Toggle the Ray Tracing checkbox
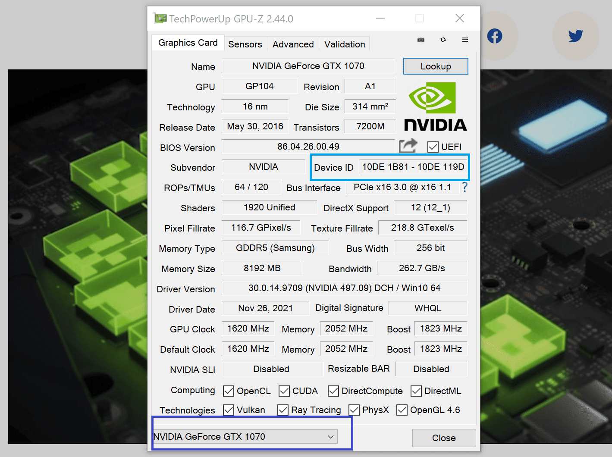The width and height of the screenshot is (612, 457). [283, 410]
